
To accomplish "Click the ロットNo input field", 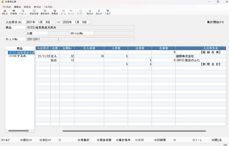I will coord(80,39).
